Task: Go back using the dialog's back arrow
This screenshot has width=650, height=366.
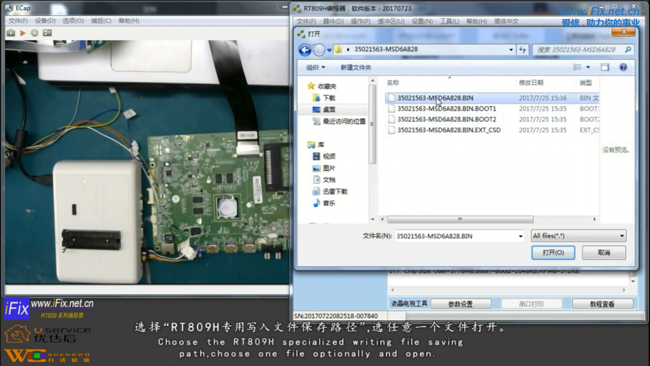Action: tap(305, 50)
